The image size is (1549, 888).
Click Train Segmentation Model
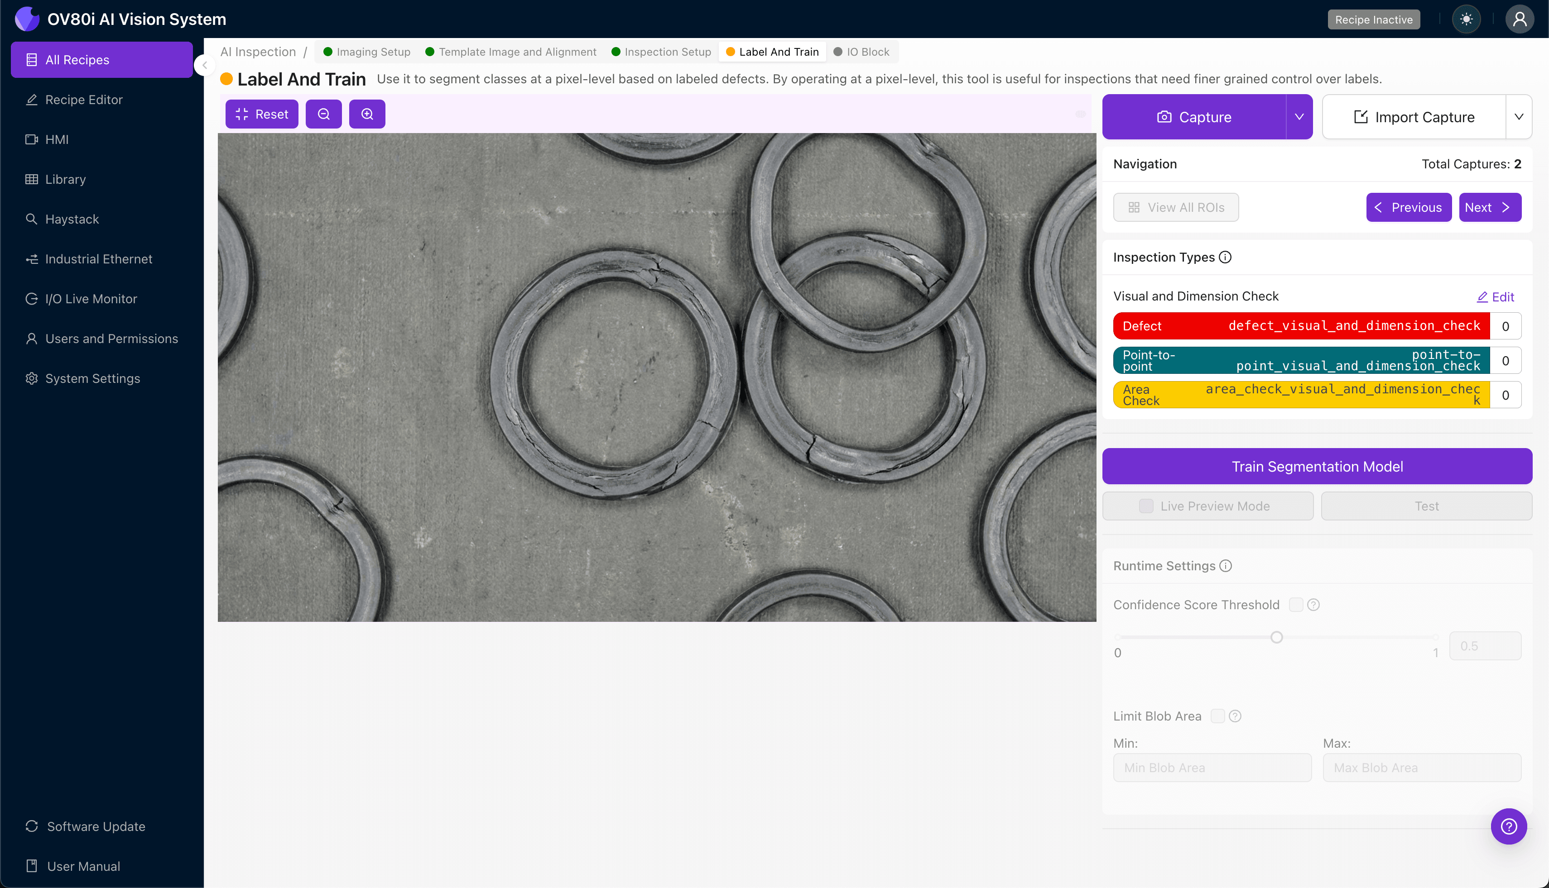tap(1317, 466)
